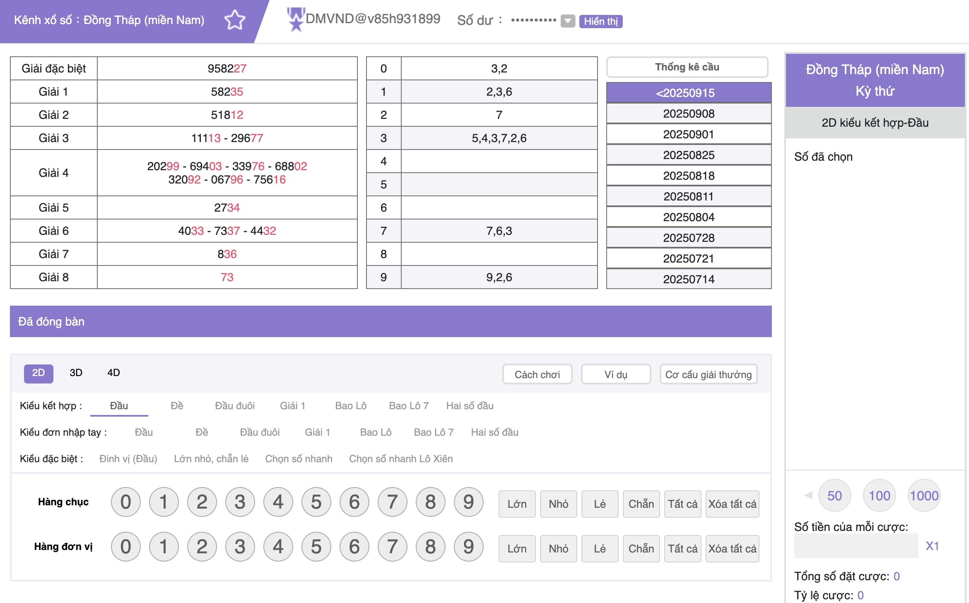Click the favorite star icon
Image resolution: width=969 pixels, height=603 pixels.
(235, 20)
